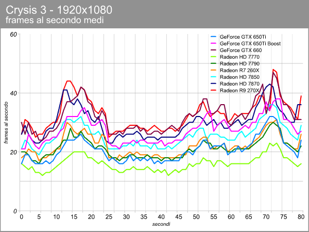
Task: Click the x-axis tick label 65
Action: pyautogui.click(x=249, y=217)
